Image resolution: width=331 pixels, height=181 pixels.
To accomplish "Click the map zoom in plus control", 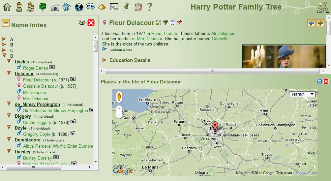I will (x=119, y=109).
